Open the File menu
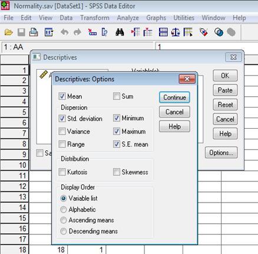This screenshot has width=258, height=254. [8, 18]
